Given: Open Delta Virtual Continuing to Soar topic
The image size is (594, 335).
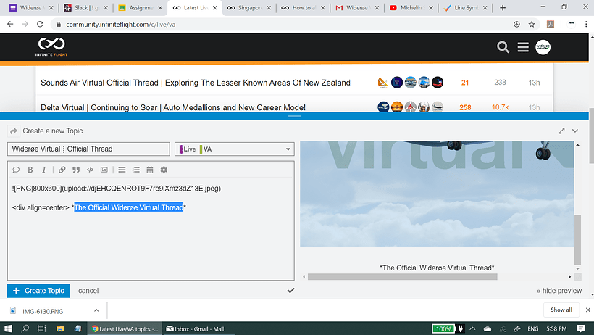Looking at the screenshot, I should click(173, 107).
